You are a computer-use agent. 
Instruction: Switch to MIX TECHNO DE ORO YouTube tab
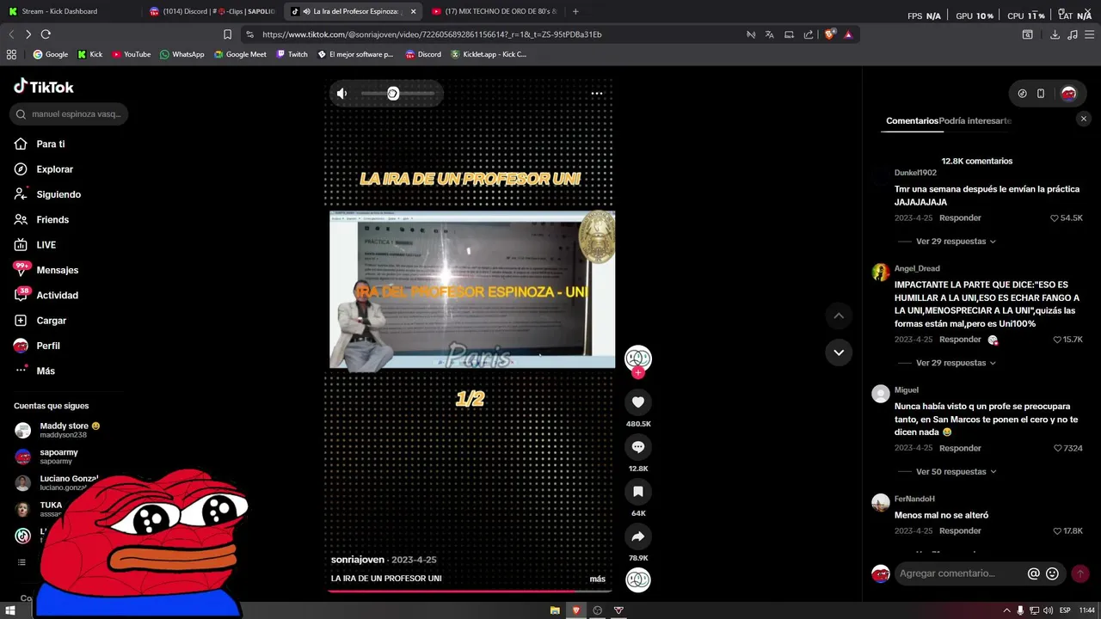[495, 11]
